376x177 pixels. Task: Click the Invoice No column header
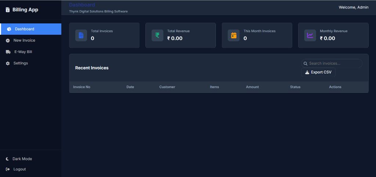pyautogui.click(x=82, y=87)
